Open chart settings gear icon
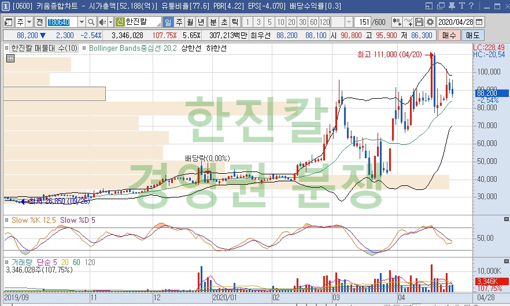The image size is (510, 306). pyautogui.click(x=430, y=22)
